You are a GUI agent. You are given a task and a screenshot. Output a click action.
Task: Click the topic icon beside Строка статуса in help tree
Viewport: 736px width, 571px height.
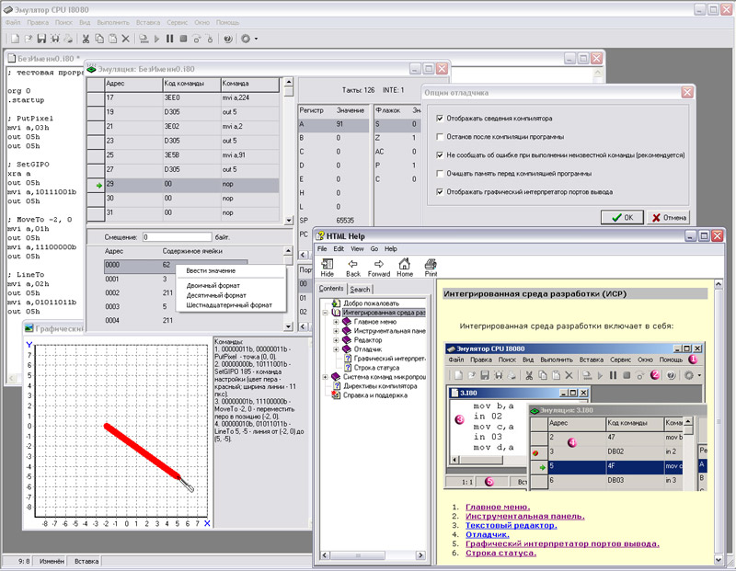(348, 368)
